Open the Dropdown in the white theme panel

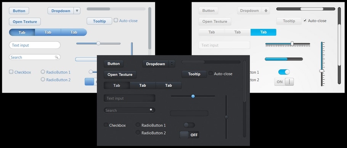(x=254, y=11)
